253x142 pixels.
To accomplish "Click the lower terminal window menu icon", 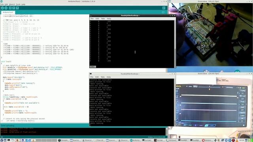I will pos(91,74).
